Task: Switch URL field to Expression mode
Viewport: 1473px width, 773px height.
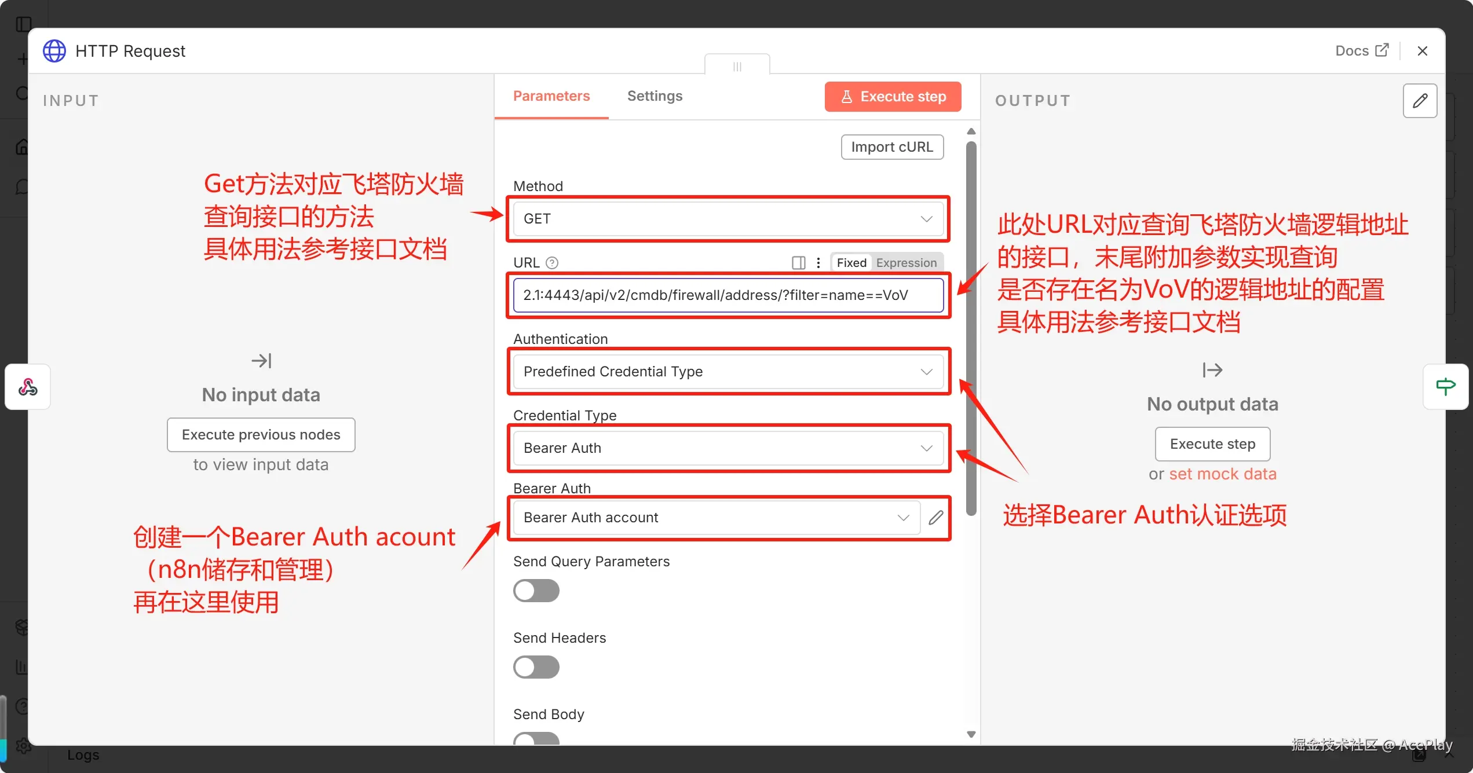Action: 906,263
